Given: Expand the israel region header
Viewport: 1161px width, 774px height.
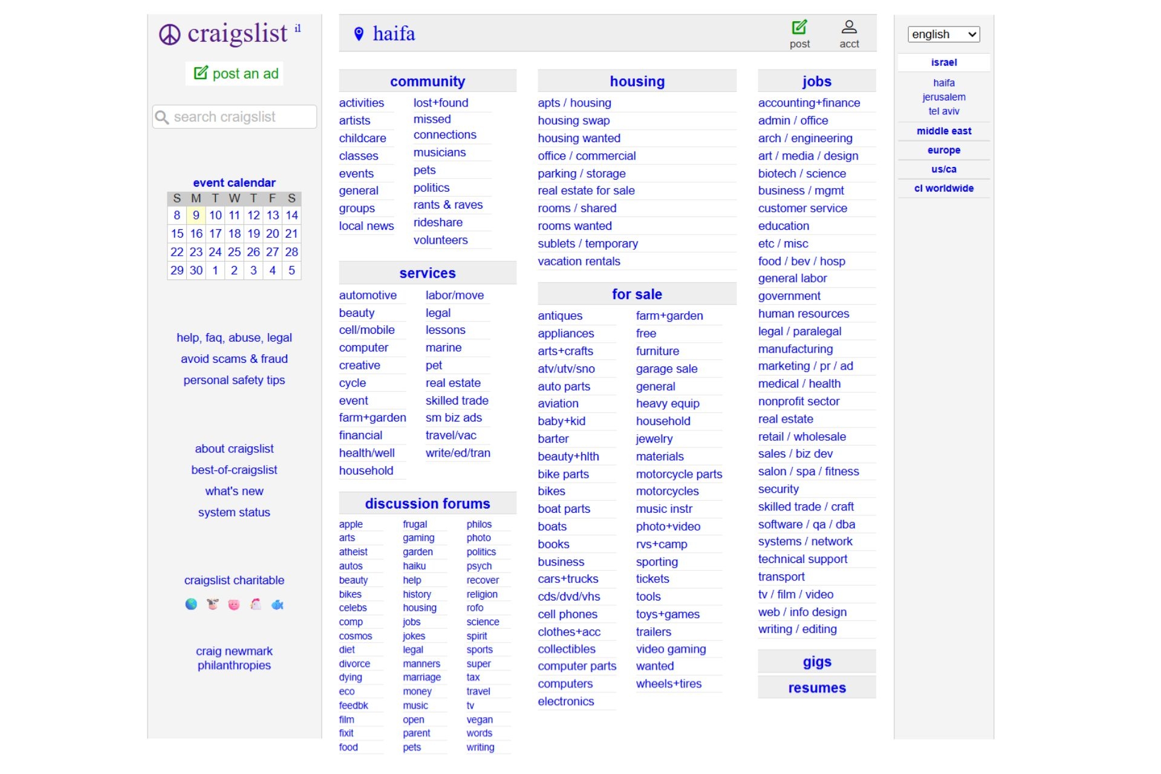Looking at the screenshot, I should pos(943,62).
